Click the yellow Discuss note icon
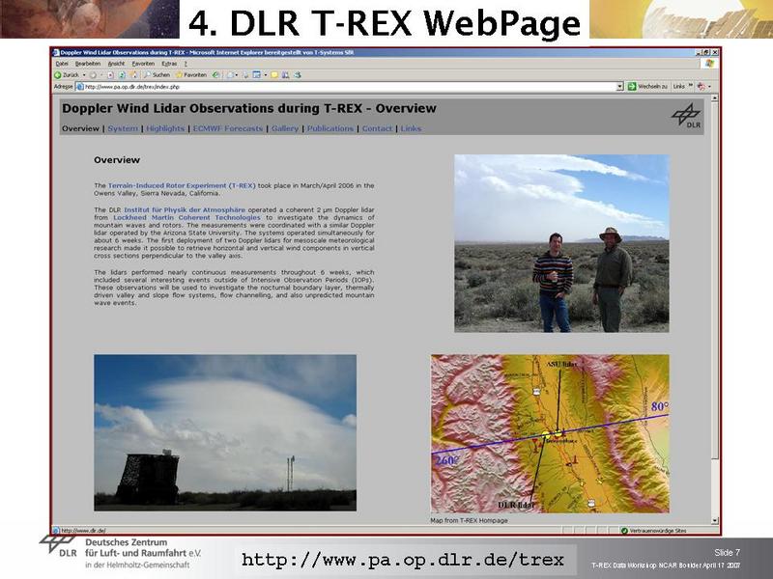Image resolution: width=773 pixels, height=579 pixels. click(x=274, y=75)
